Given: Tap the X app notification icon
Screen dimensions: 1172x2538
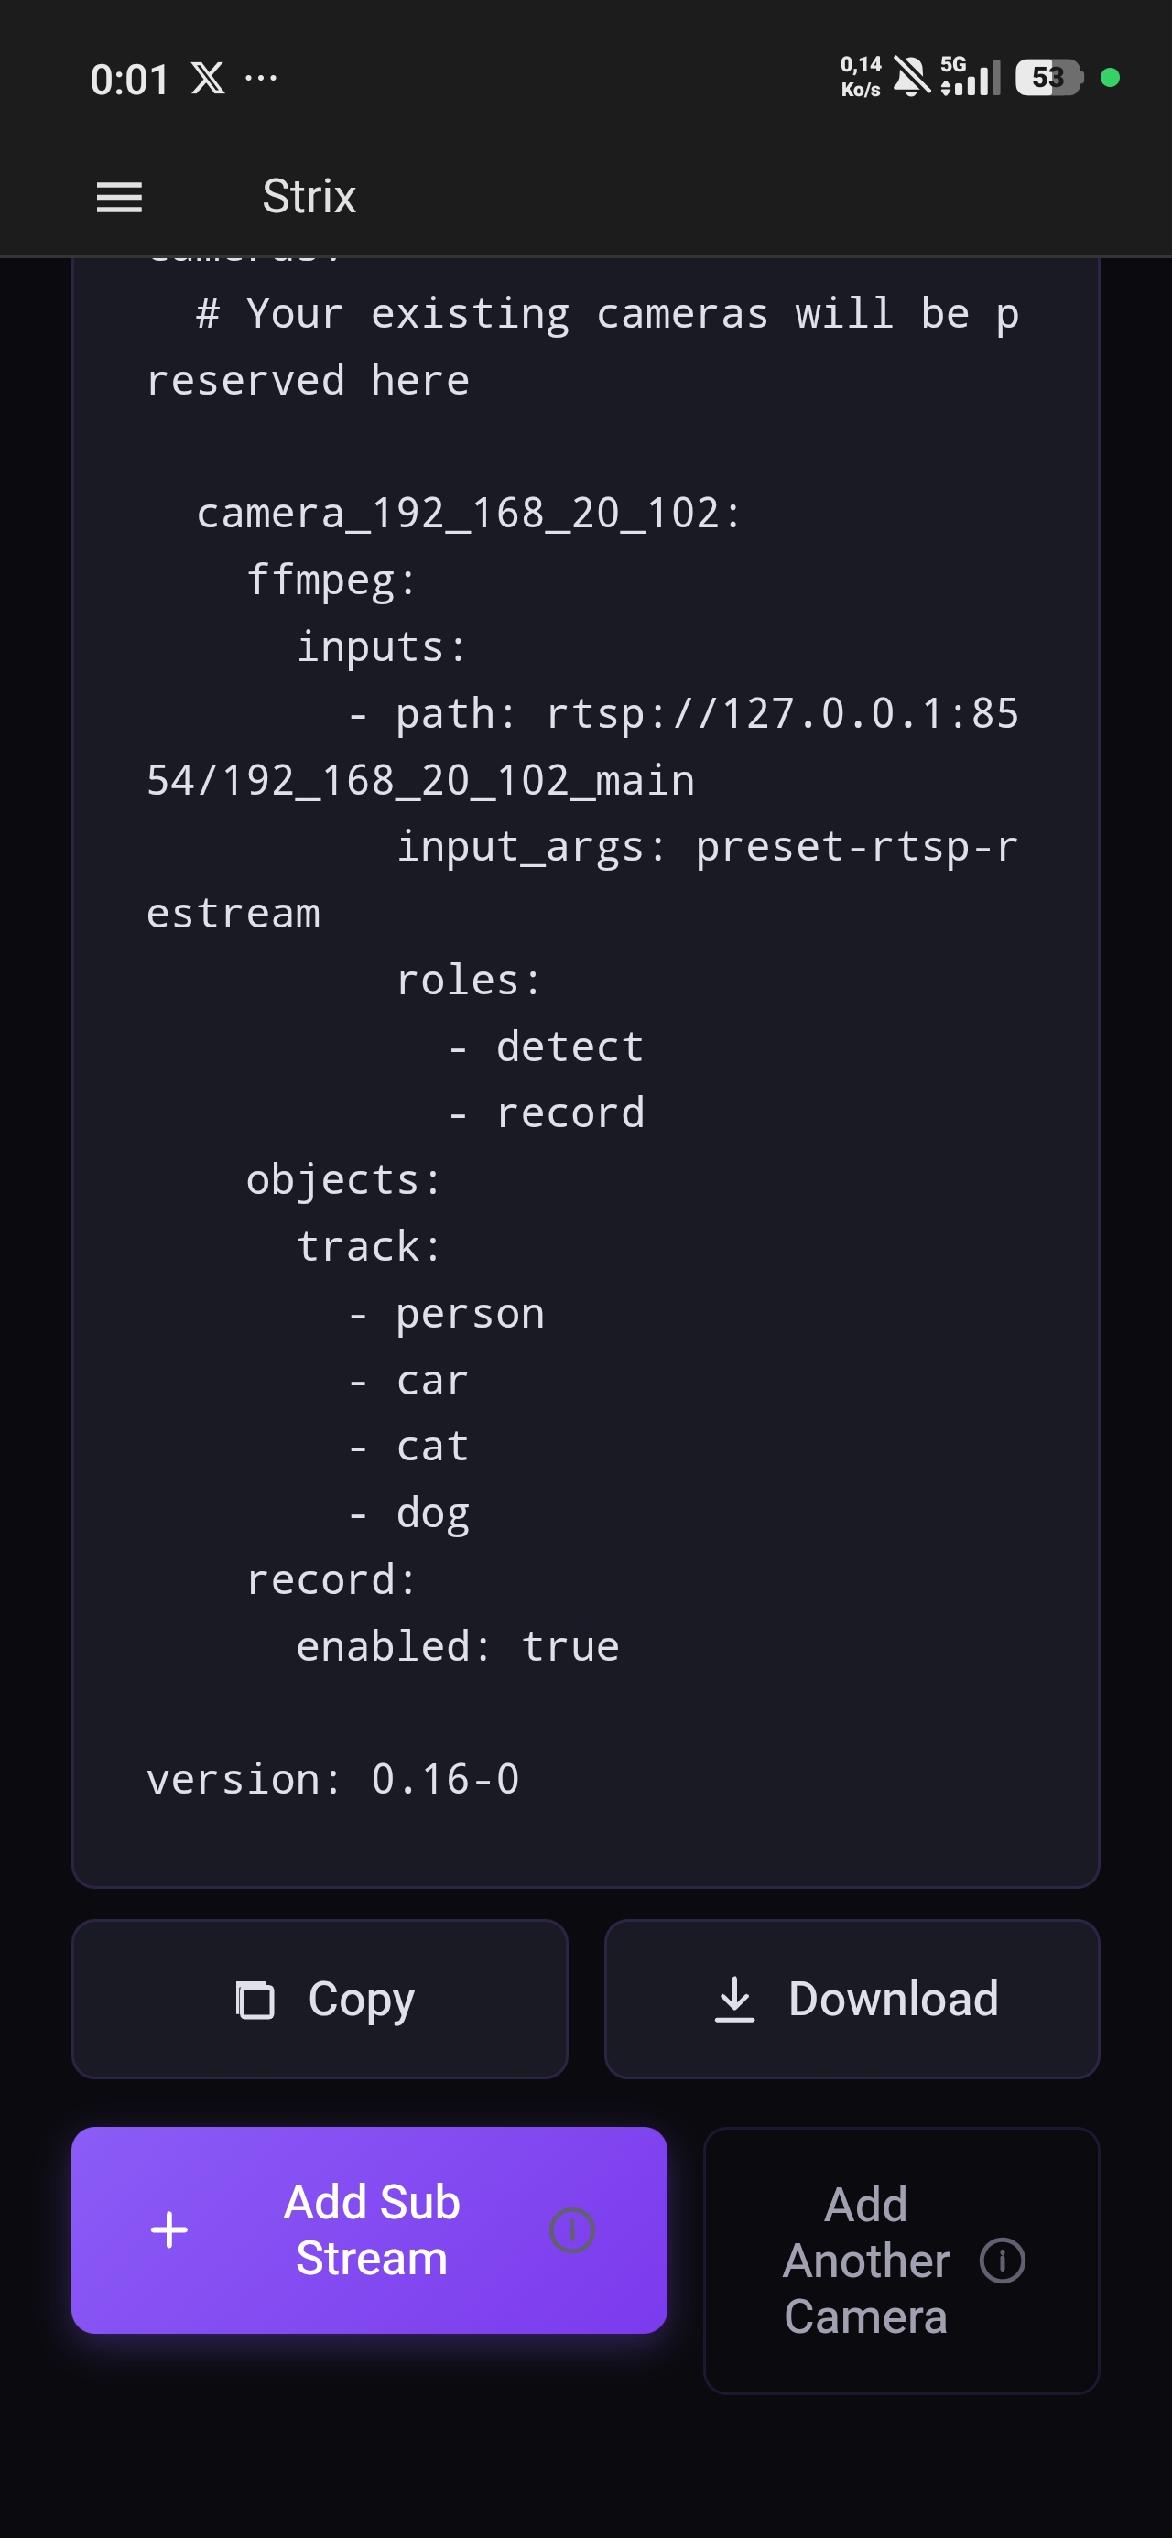Looking at the screenshot, I should pyautogui.click(x=208, y=78).
